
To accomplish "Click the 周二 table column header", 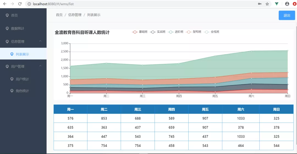I will point(104,109).
